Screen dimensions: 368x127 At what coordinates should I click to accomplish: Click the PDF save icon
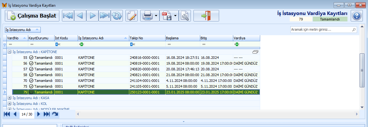pos(167,16)
